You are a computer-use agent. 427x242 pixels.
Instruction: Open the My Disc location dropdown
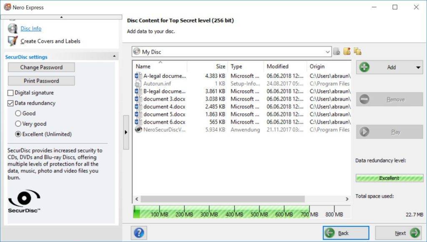[x=327, y=52]
